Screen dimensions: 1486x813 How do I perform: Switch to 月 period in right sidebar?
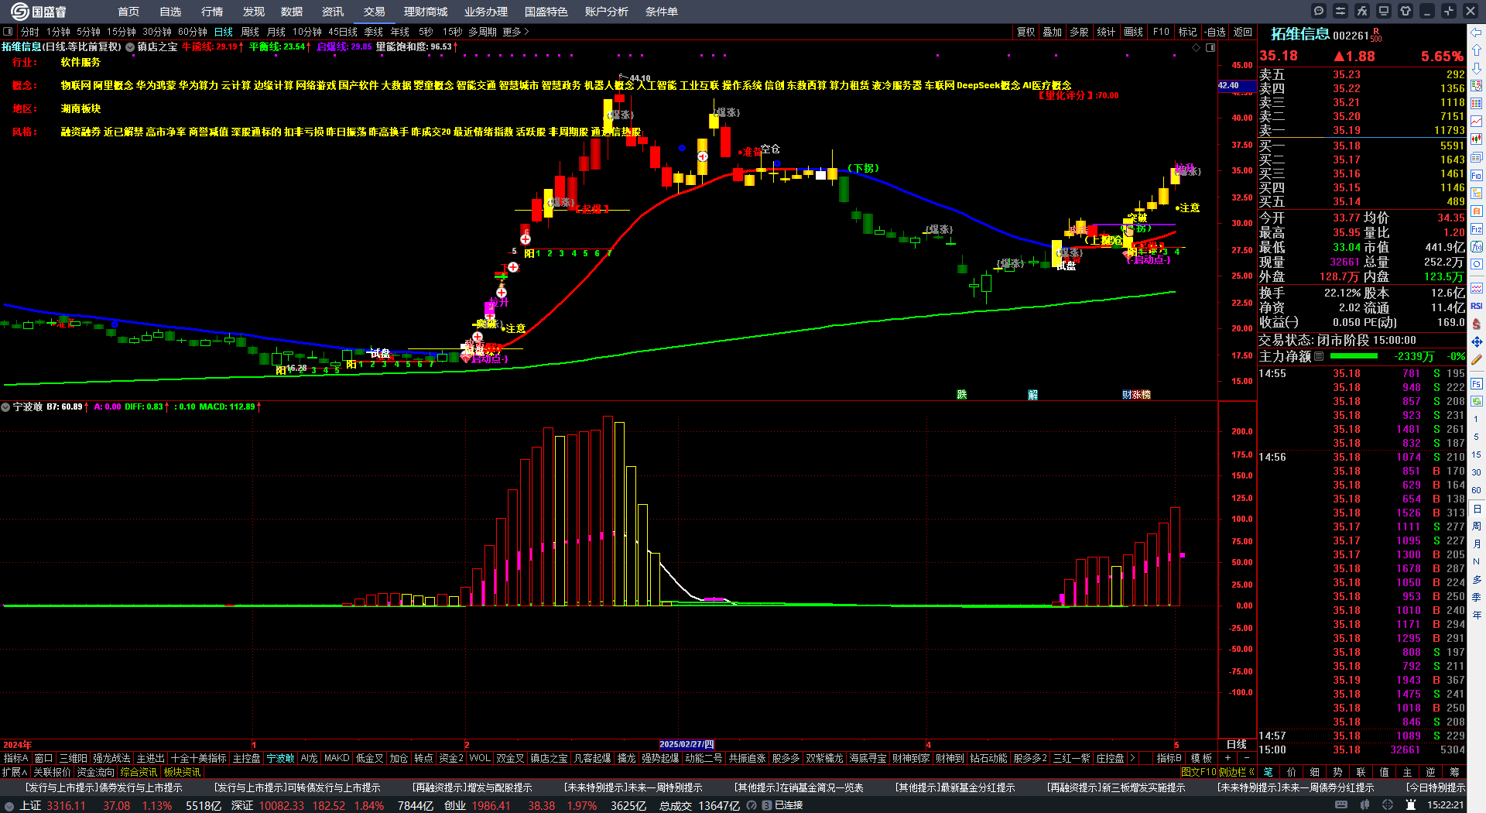pos(1477,544)
